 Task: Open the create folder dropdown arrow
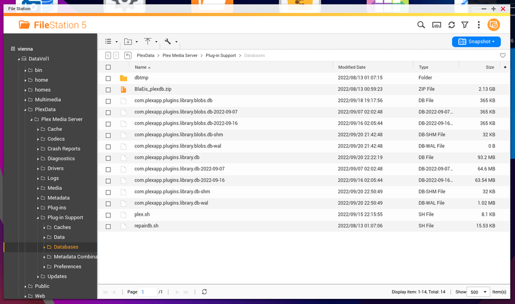coord(137,42)
